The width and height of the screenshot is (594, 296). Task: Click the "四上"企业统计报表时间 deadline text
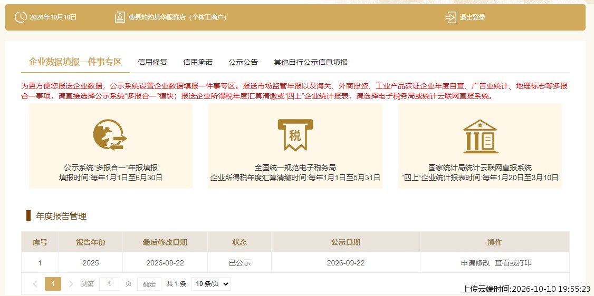tap(480, 177)
